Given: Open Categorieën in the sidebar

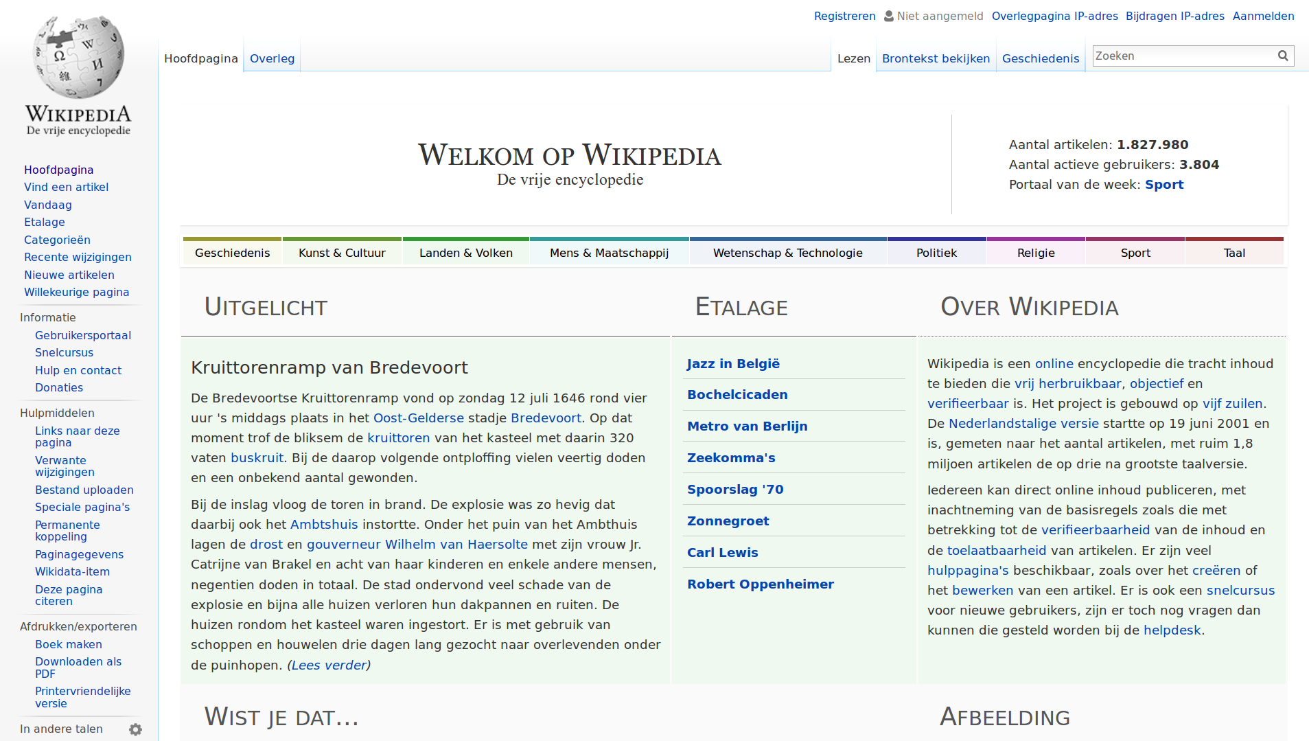Looking at the screenshot, I should 57,240.
